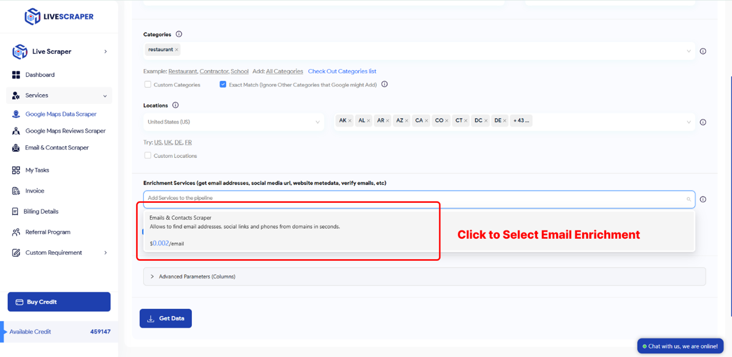
Task: Open Google Maps Data Scraper page
Action: coord(61,114)
